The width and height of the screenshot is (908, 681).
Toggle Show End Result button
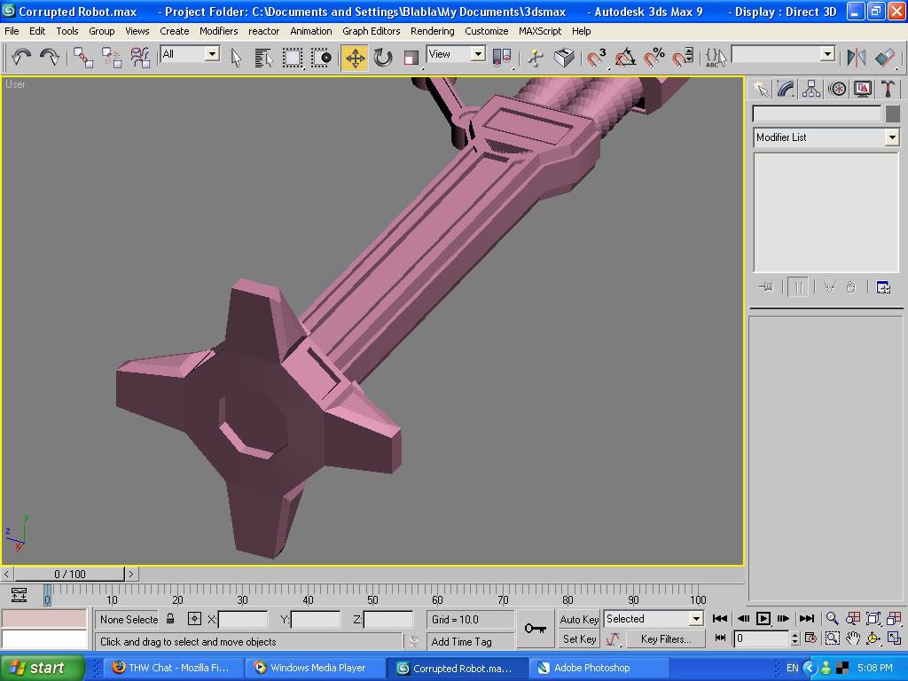(x=798, y=286)
